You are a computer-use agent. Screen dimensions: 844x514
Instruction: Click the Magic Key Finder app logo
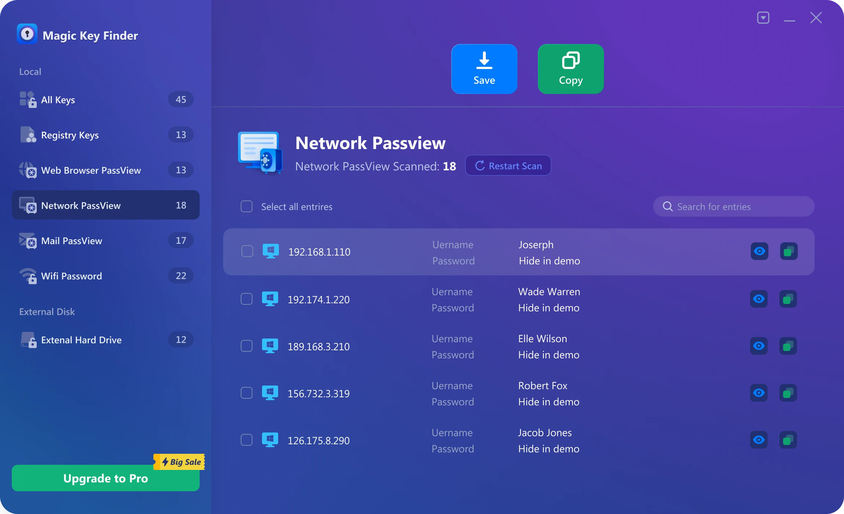point(28,34)
